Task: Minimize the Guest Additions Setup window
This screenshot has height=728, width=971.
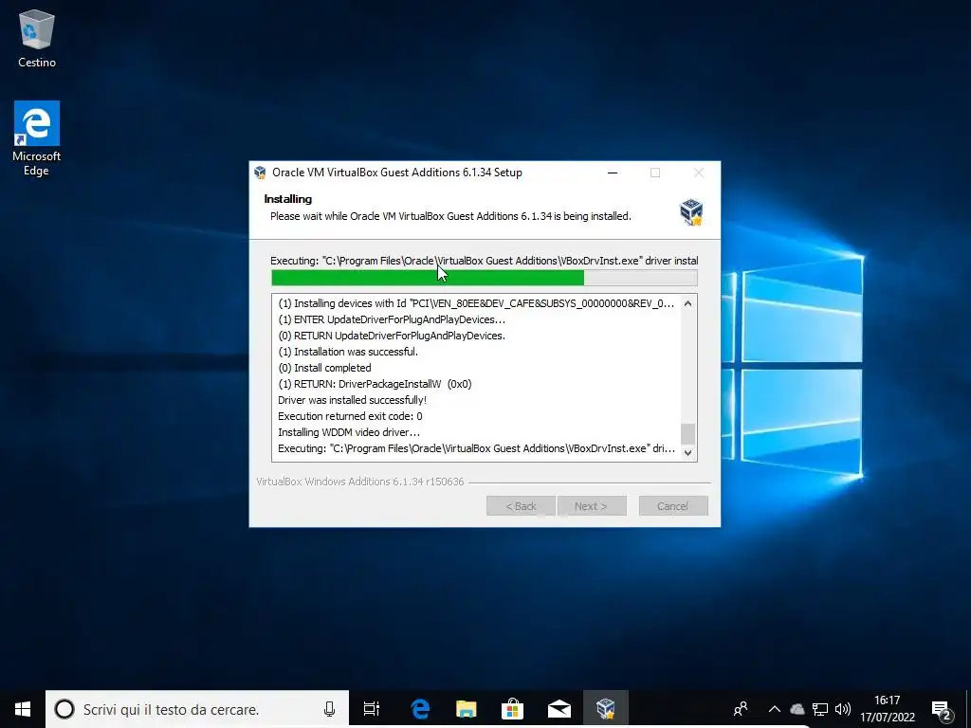Action: [613, 173]
